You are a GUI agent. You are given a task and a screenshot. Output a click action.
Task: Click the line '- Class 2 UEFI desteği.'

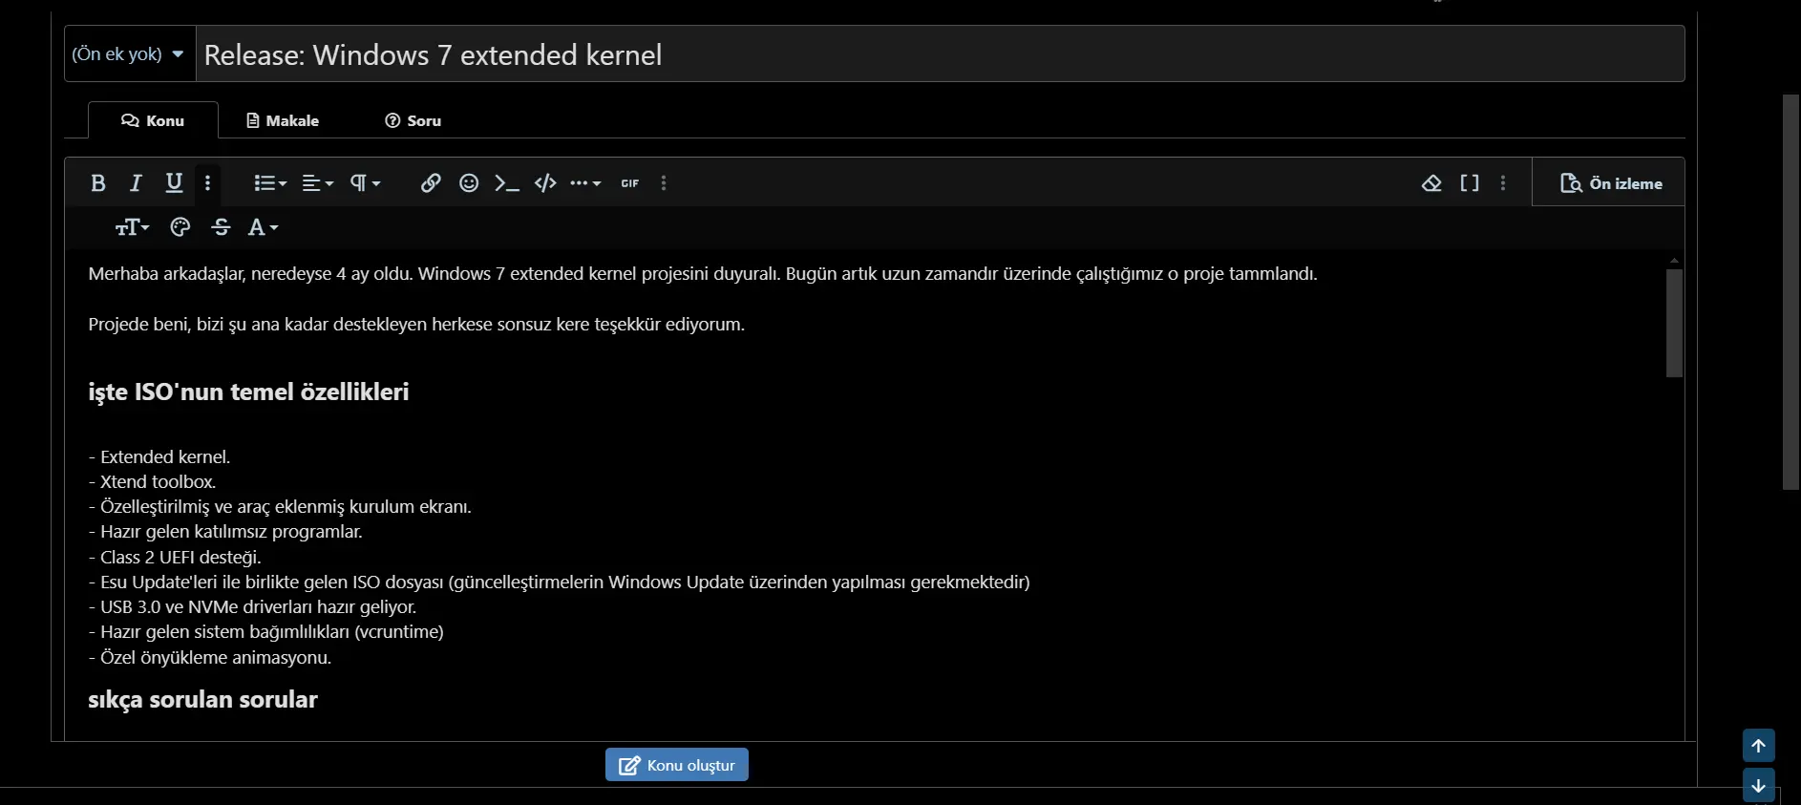click(175, 557)
